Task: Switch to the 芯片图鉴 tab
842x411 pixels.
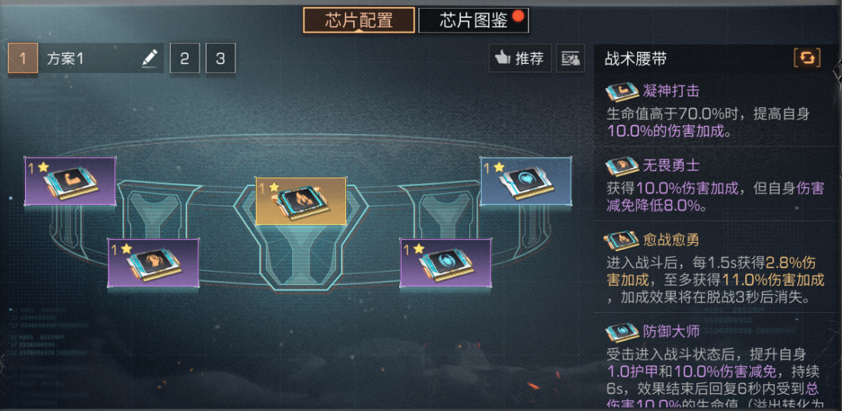Action: click(x=474, y=20)
